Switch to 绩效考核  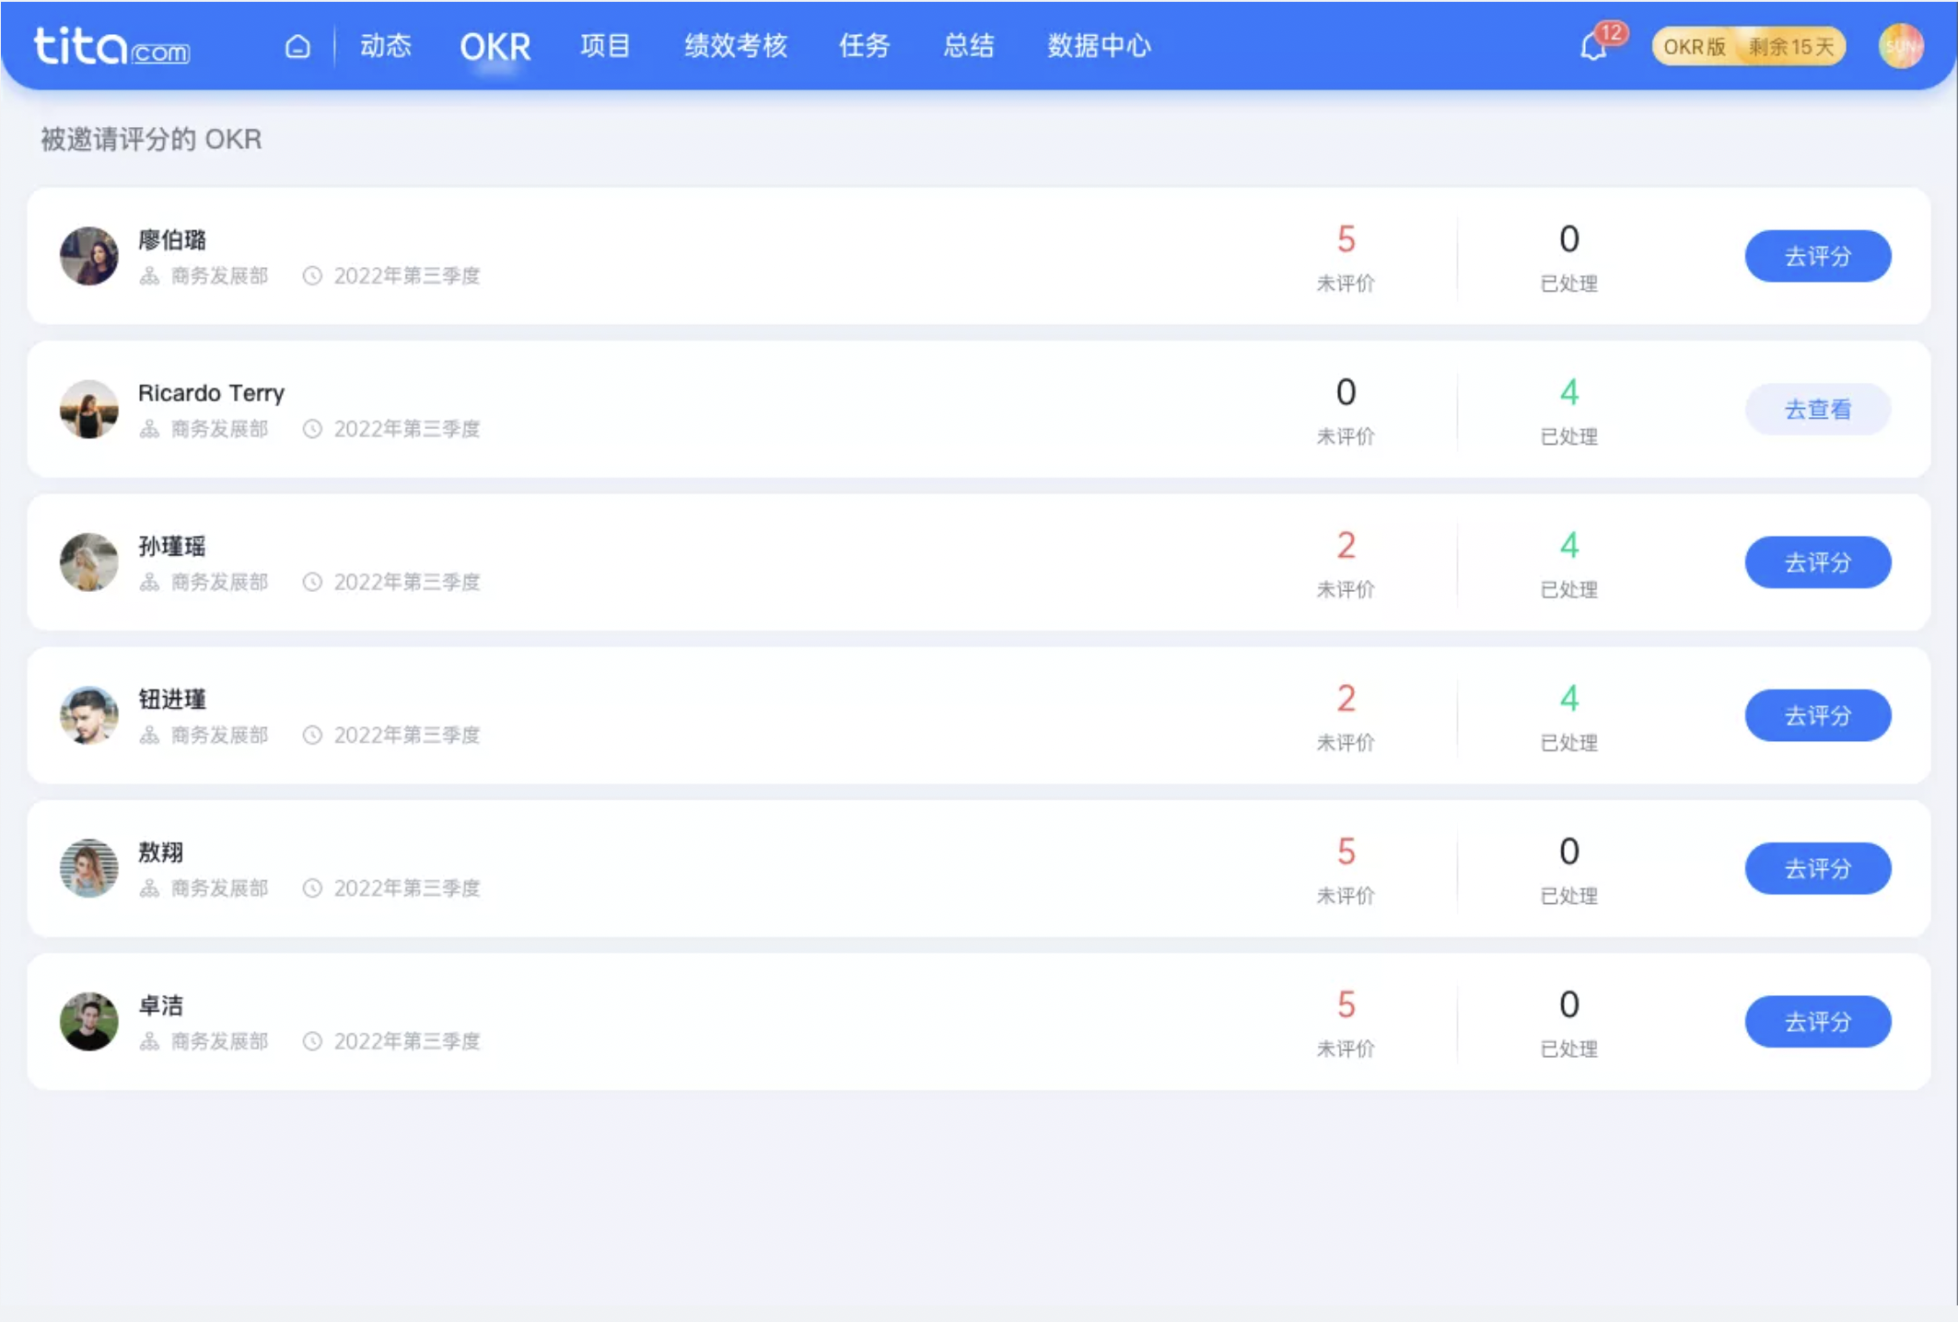tap(736, 46)
